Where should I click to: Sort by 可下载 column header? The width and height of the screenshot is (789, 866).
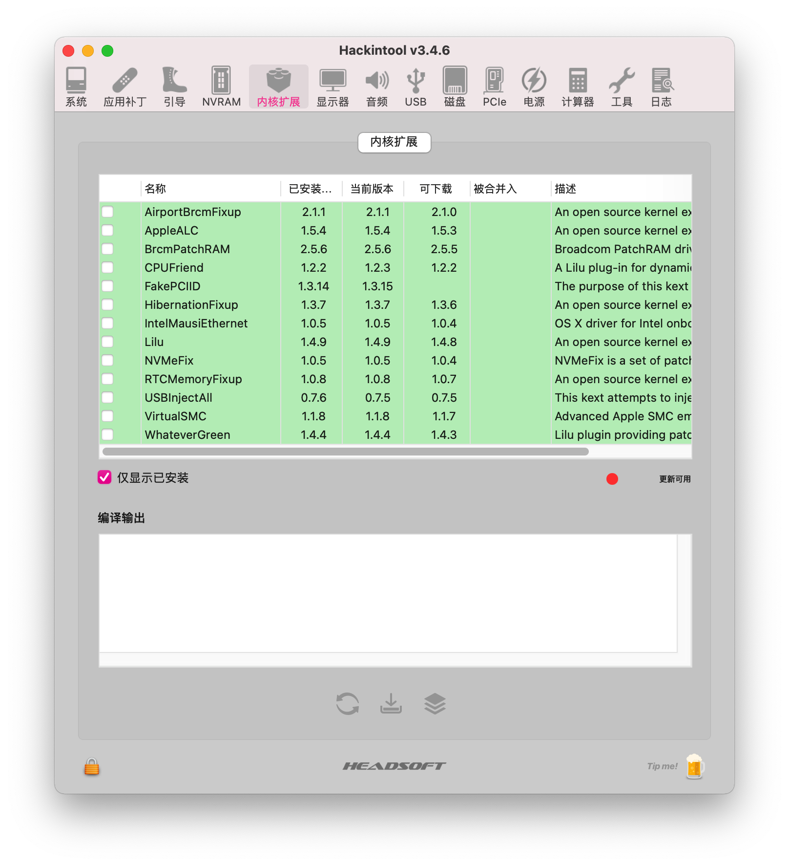pos(437,189)
